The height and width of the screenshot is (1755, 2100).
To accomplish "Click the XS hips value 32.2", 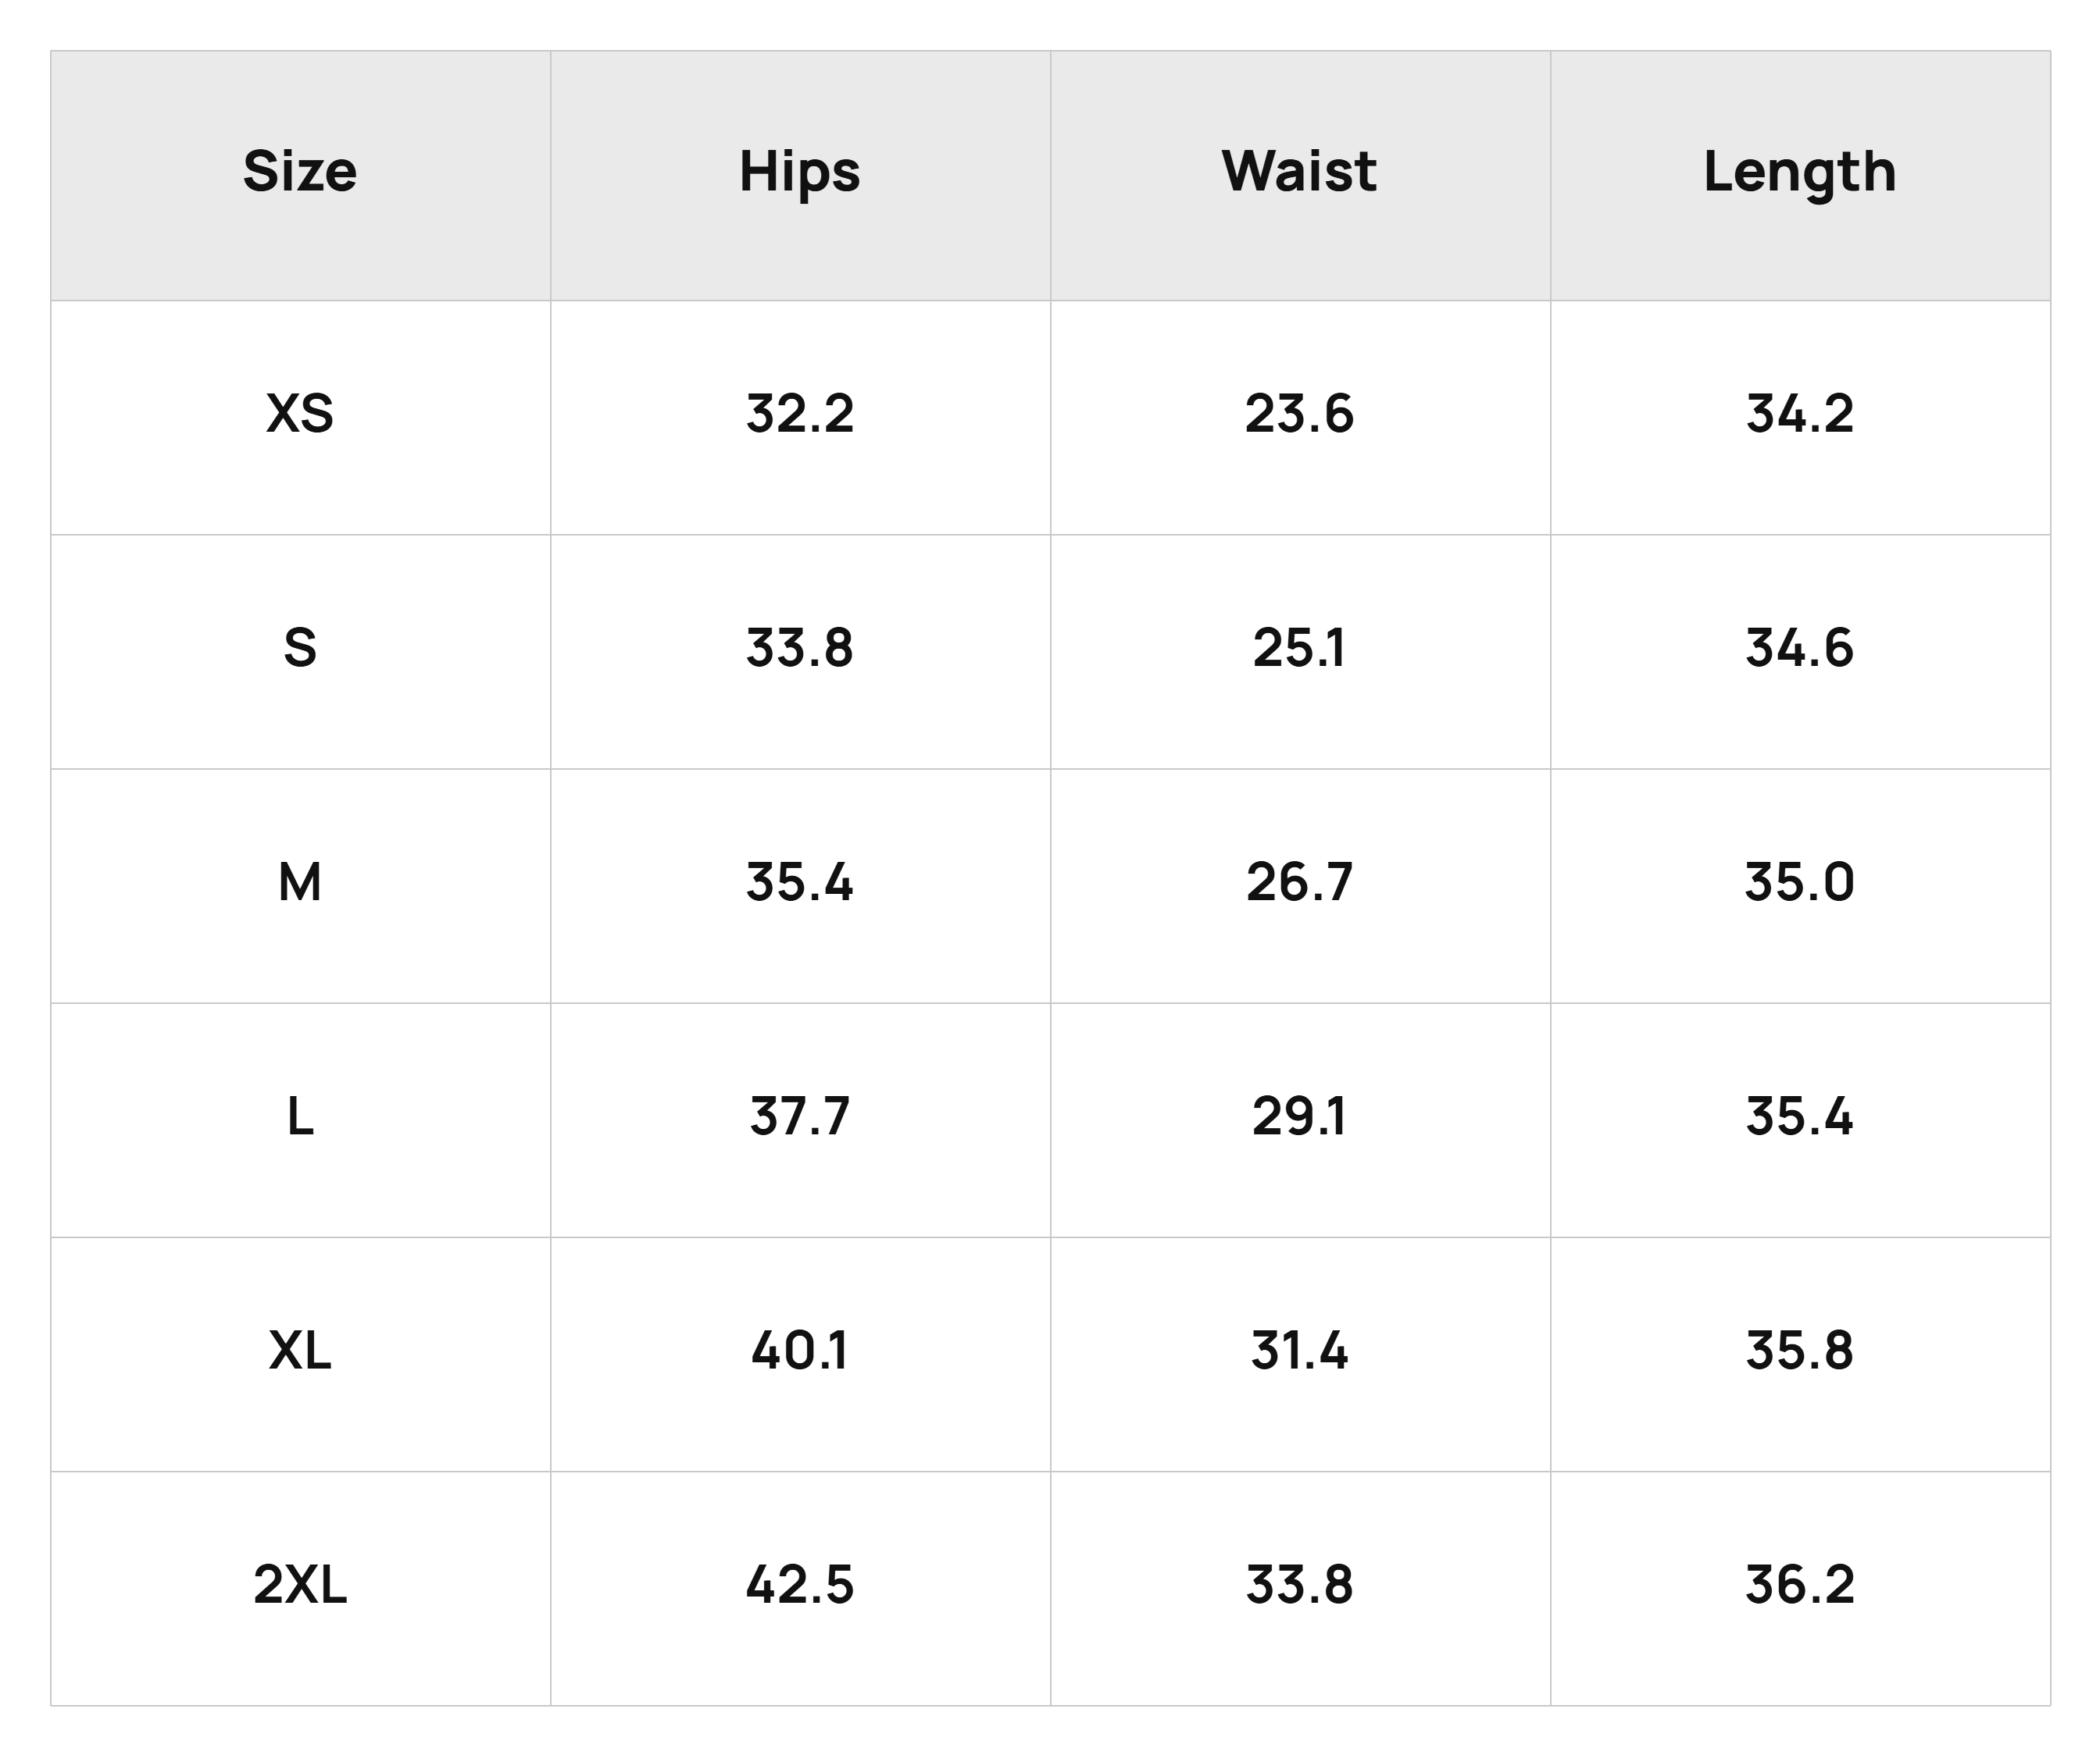I will 800,413.
